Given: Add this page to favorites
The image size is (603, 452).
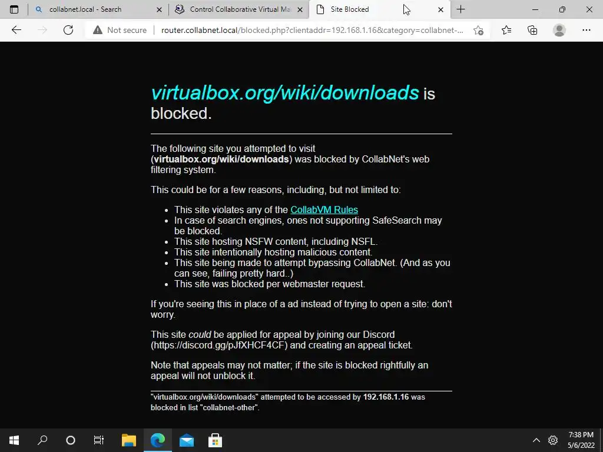Looking at the screenshot, I should tap(478, 30).
